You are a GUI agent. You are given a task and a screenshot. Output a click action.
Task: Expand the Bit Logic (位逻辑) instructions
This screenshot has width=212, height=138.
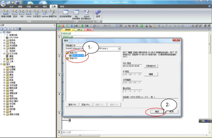tap(4, 69)
